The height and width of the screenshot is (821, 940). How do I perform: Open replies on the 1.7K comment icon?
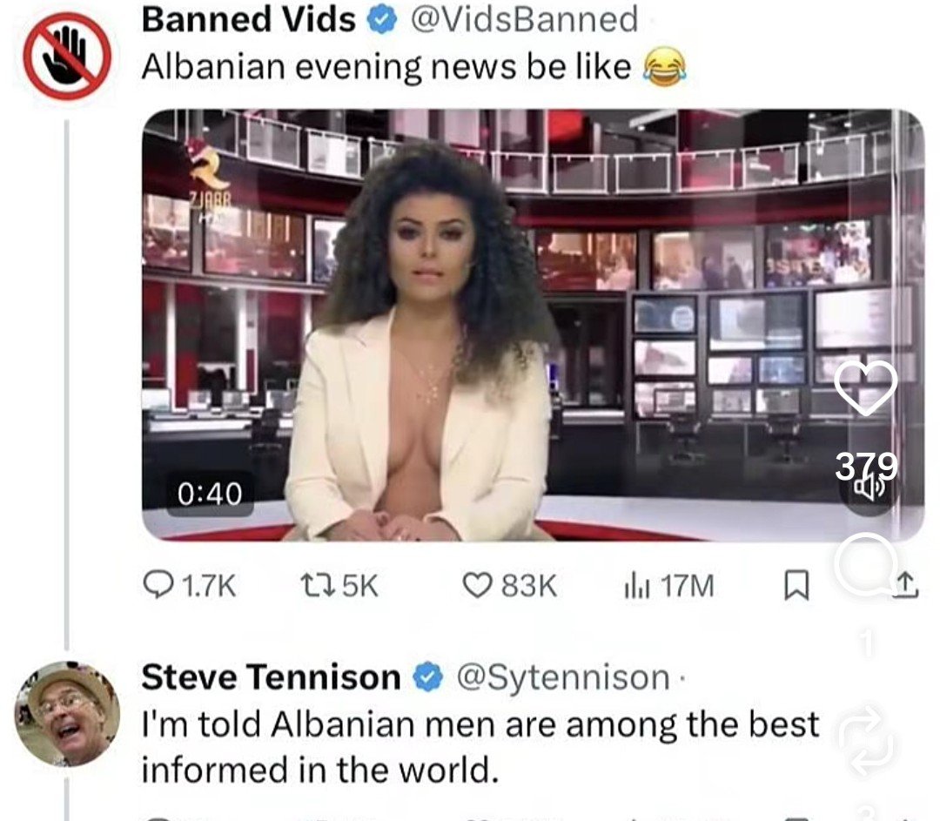point(158,585)
